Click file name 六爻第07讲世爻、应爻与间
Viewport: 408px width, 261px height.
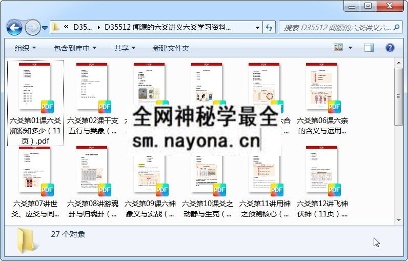[x=35, y=209]
